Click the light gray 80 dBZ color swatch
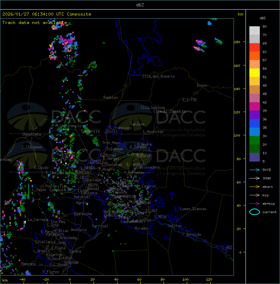This screenshot has height=284, width=280. pos(254,30)
